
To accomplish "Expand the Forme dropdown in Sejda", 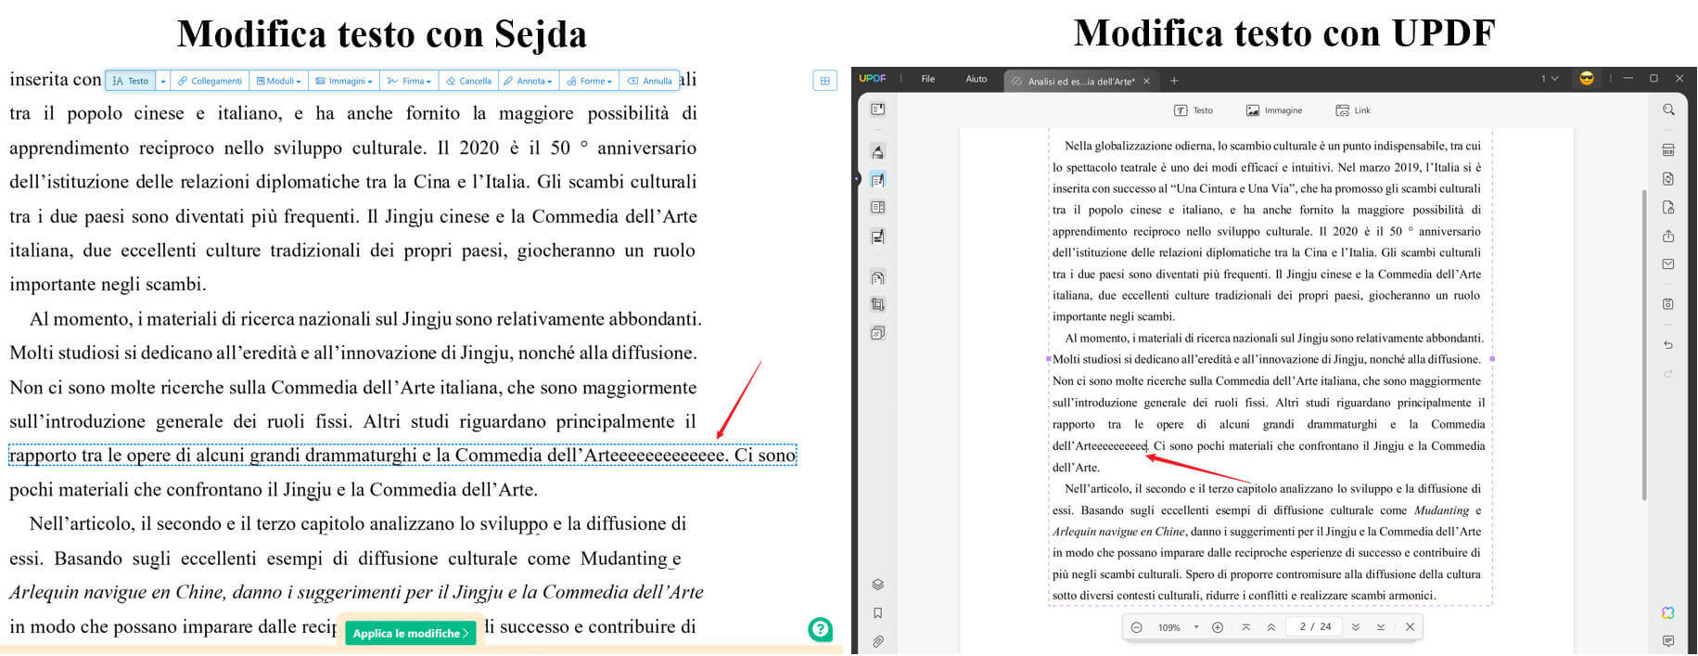I will pyautogui.click(x=589, y=81).
